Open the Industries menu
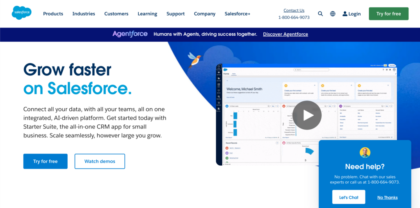The image size is (420, 208). click(x=84, y=14)
